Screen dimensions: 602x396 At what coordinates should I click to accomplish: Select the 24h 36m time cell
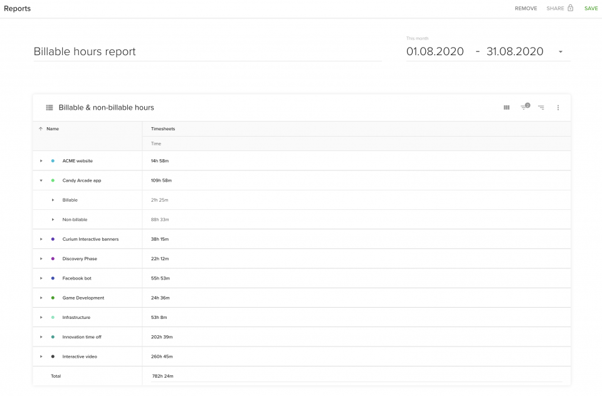click(160, 298)
